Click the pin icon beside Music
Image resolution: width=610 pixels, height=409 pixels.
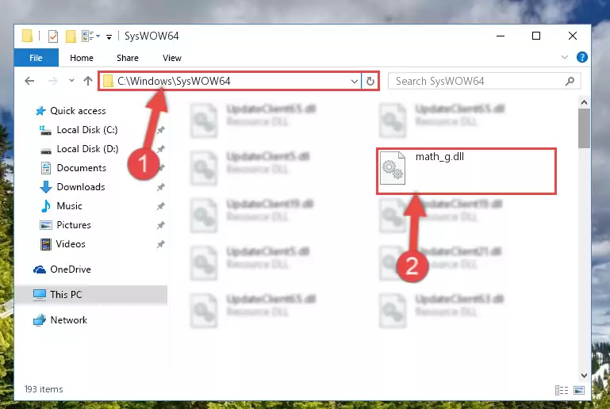[161, 206]
